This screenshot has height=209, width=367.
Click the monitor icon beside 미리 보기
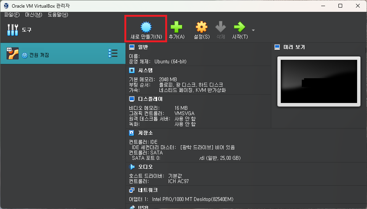click(277, 47)
